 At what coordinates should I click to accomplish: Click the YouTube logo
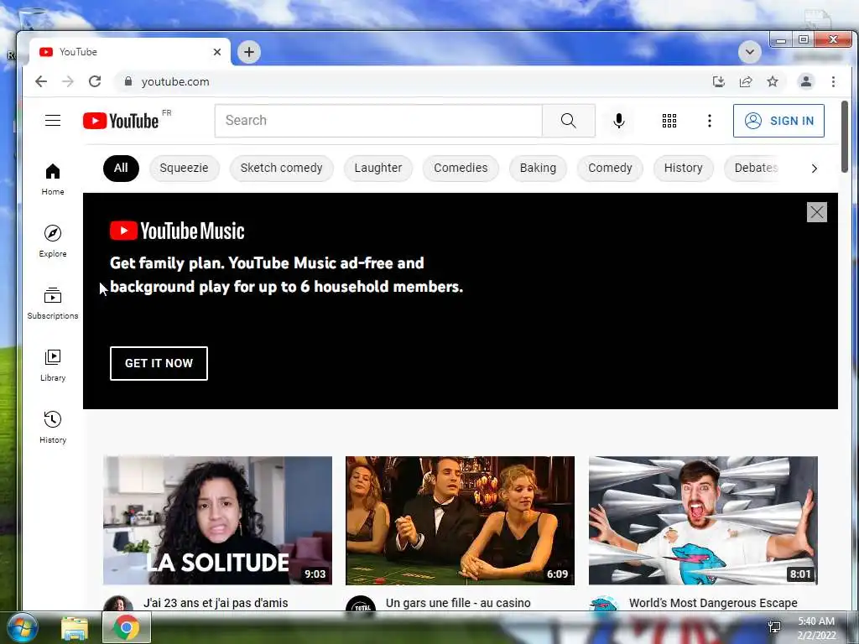(x=122, y=121)
